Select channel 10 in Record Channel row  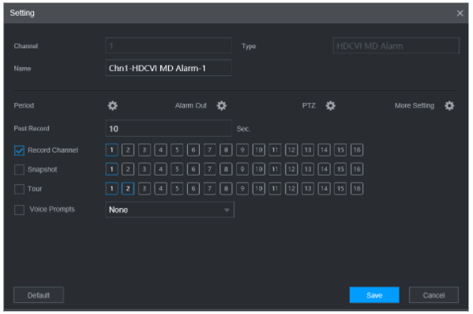(259, 150)
